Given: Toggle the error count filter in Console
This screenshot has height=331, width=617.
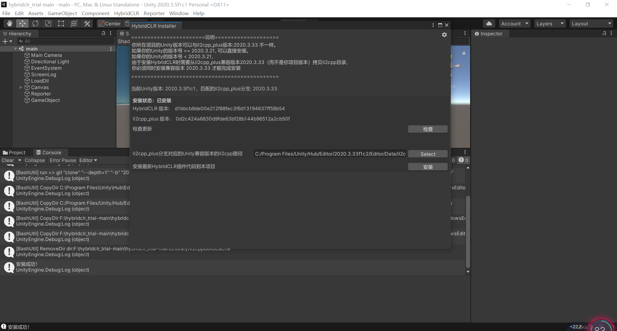Looking at the screenshot, I should [x=463, y=160].
